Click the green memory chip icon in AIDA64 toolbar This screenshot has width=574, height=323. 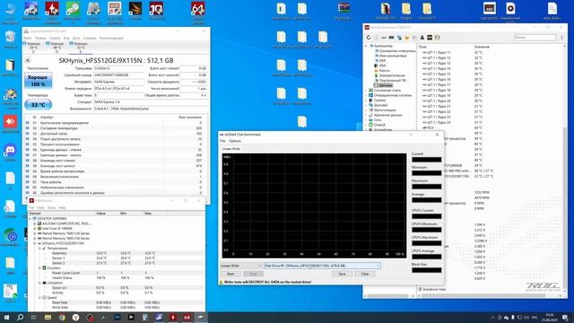391,38
